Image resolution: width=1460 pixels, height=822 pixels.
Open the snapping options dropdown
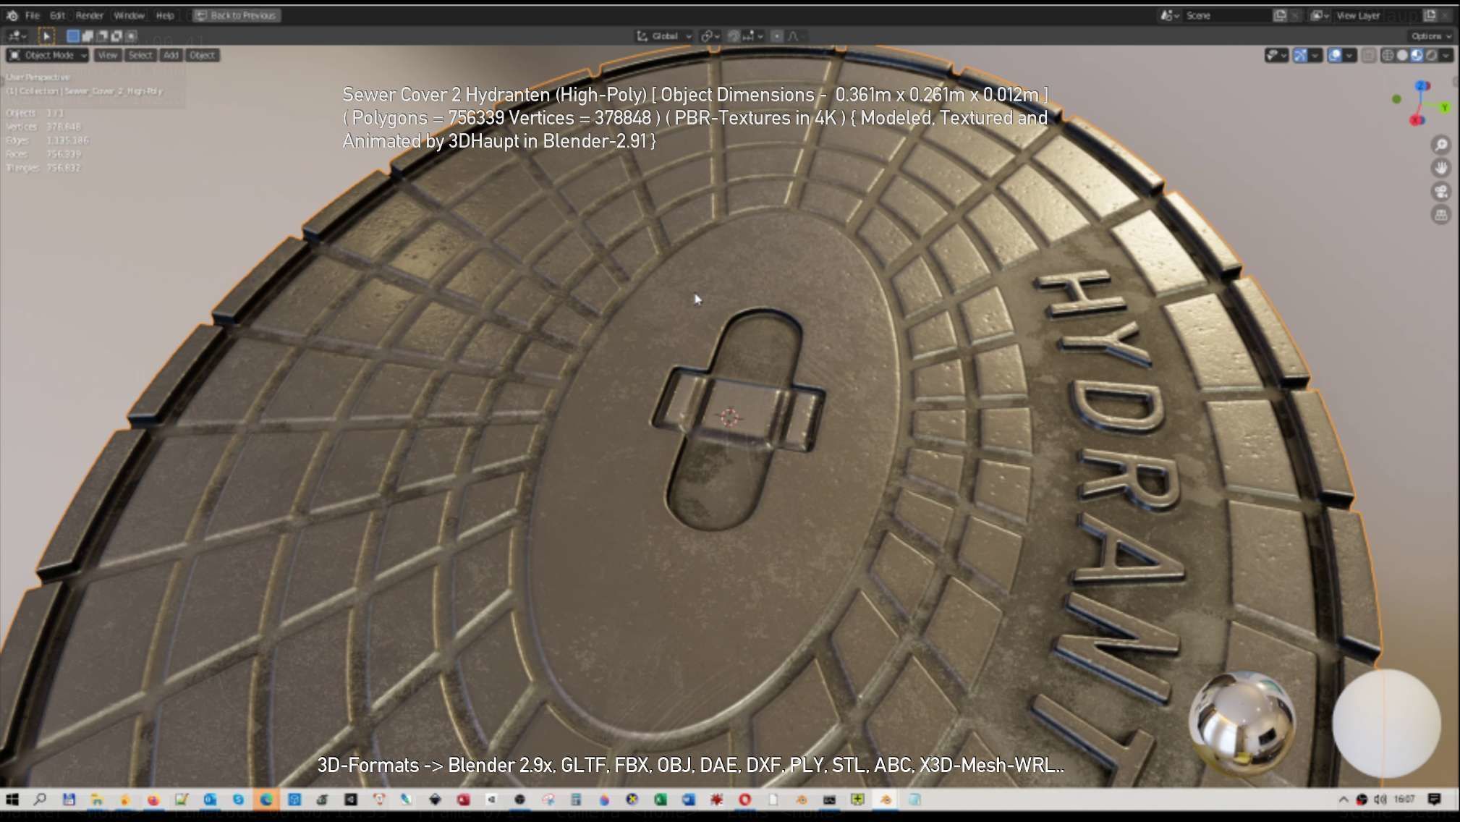coord(752,35)
